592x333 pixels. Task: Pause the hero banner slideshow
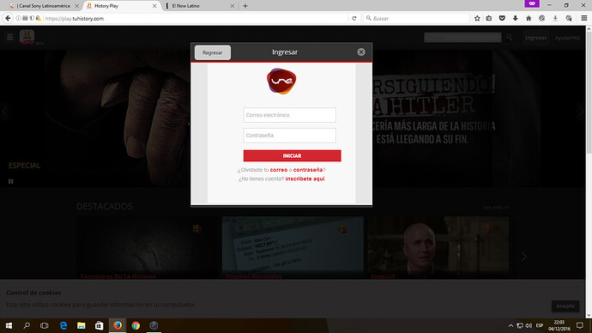pos(11,181)
